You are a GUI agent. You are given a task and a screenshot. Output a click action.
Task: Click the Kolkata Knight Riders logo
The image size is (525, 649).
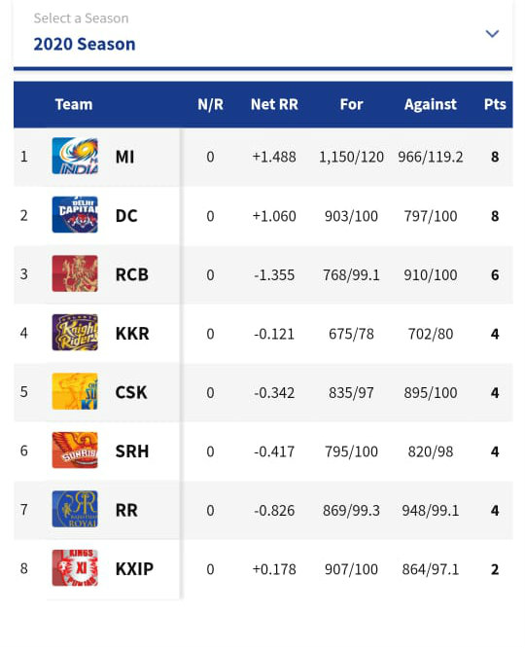coord(75,333)
